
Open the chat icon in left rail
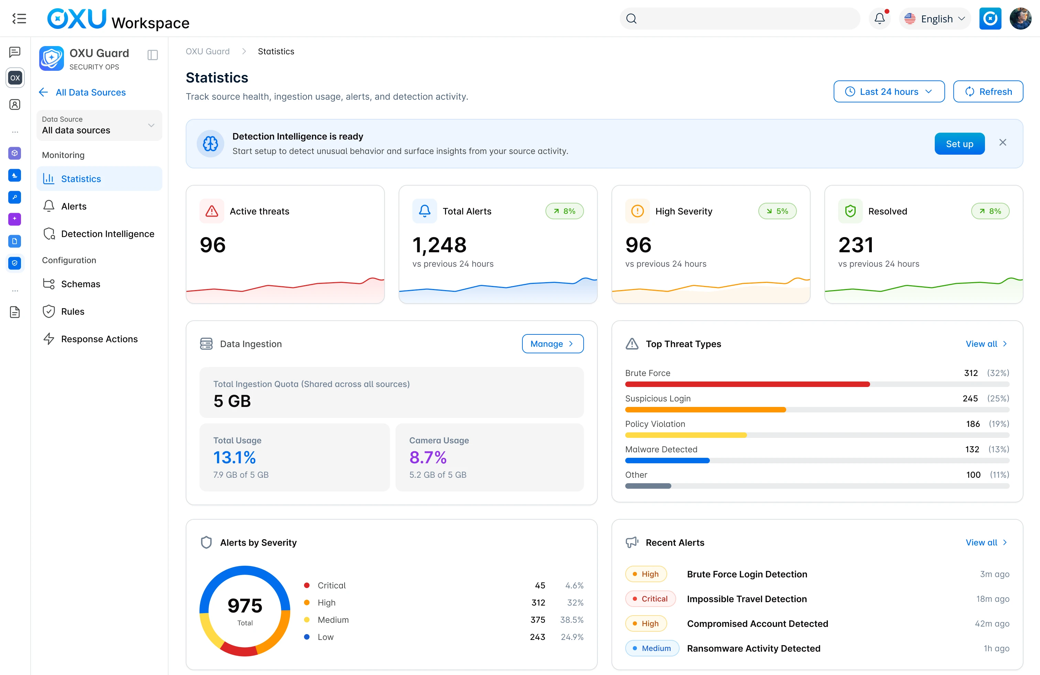tap(15, 52)
